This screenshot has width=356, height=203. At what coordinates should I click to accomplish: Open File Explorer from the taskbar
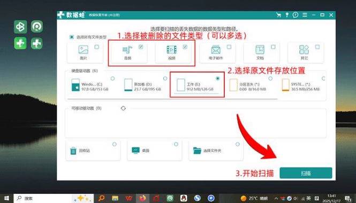click(x=115, y=199)
